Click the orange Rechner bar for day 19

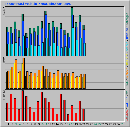point(77,83)
